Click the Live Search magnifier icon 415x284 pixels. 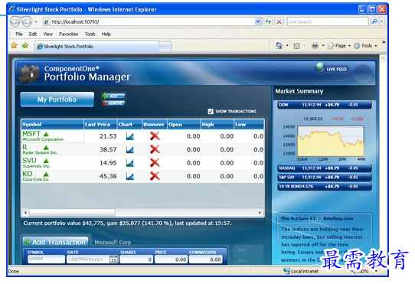374,21
